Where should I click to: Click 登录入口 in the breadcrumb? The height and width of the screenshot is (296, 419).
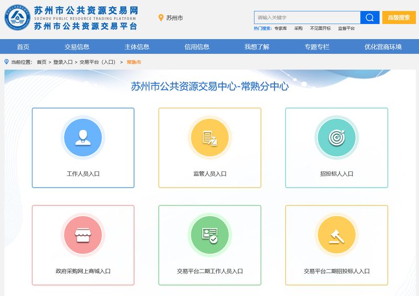[x=63, y=62]
